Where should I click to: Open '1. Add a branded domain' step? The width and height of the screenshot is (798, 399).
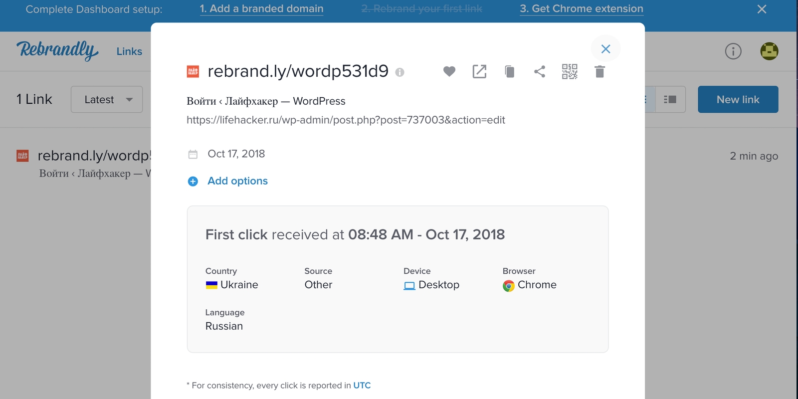261,9
